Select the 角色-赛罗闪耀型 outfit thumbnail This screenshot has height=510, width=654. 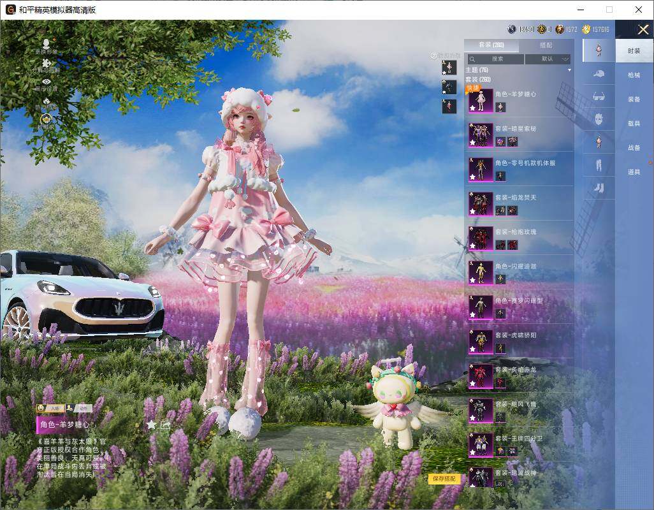pos(481,307)
